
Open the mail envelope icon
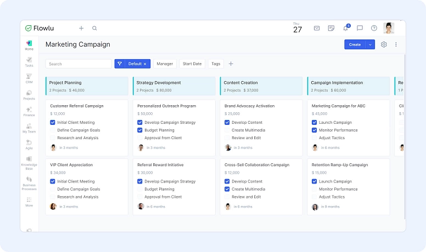pyautogui.click(x=317, y=28)
